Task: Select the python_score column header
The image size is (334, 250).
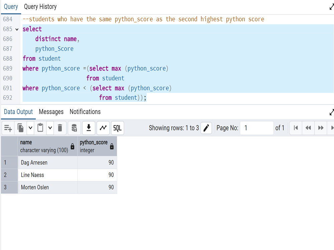Action: click(x=97, y=146)
